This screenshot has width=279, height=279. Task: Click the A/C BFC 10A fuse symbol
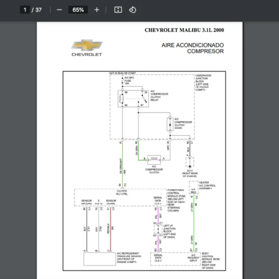point(122,81)
